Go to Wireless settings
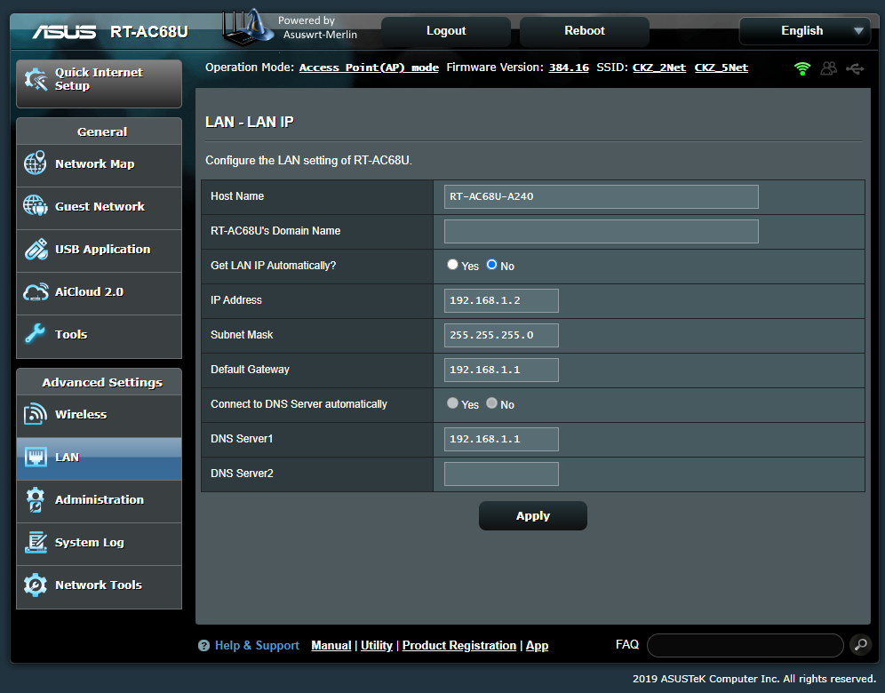 click(x=99, y=415)
